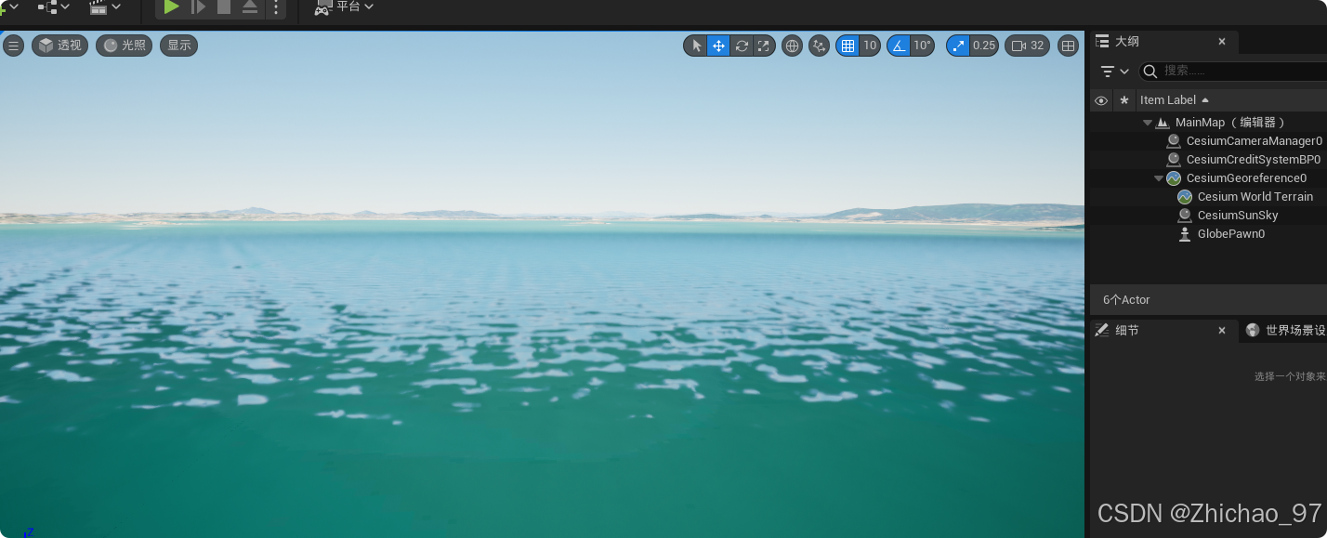This screenshot has height=538, width=1327.
Task: Open the outliner filter dropdown
Action: pyautogui.click(x=1114, y=72)
